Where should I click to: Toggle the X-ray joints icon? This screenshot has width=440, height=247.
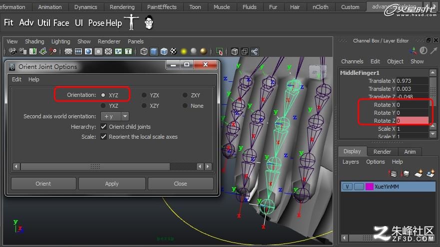[x=255, y=51]
